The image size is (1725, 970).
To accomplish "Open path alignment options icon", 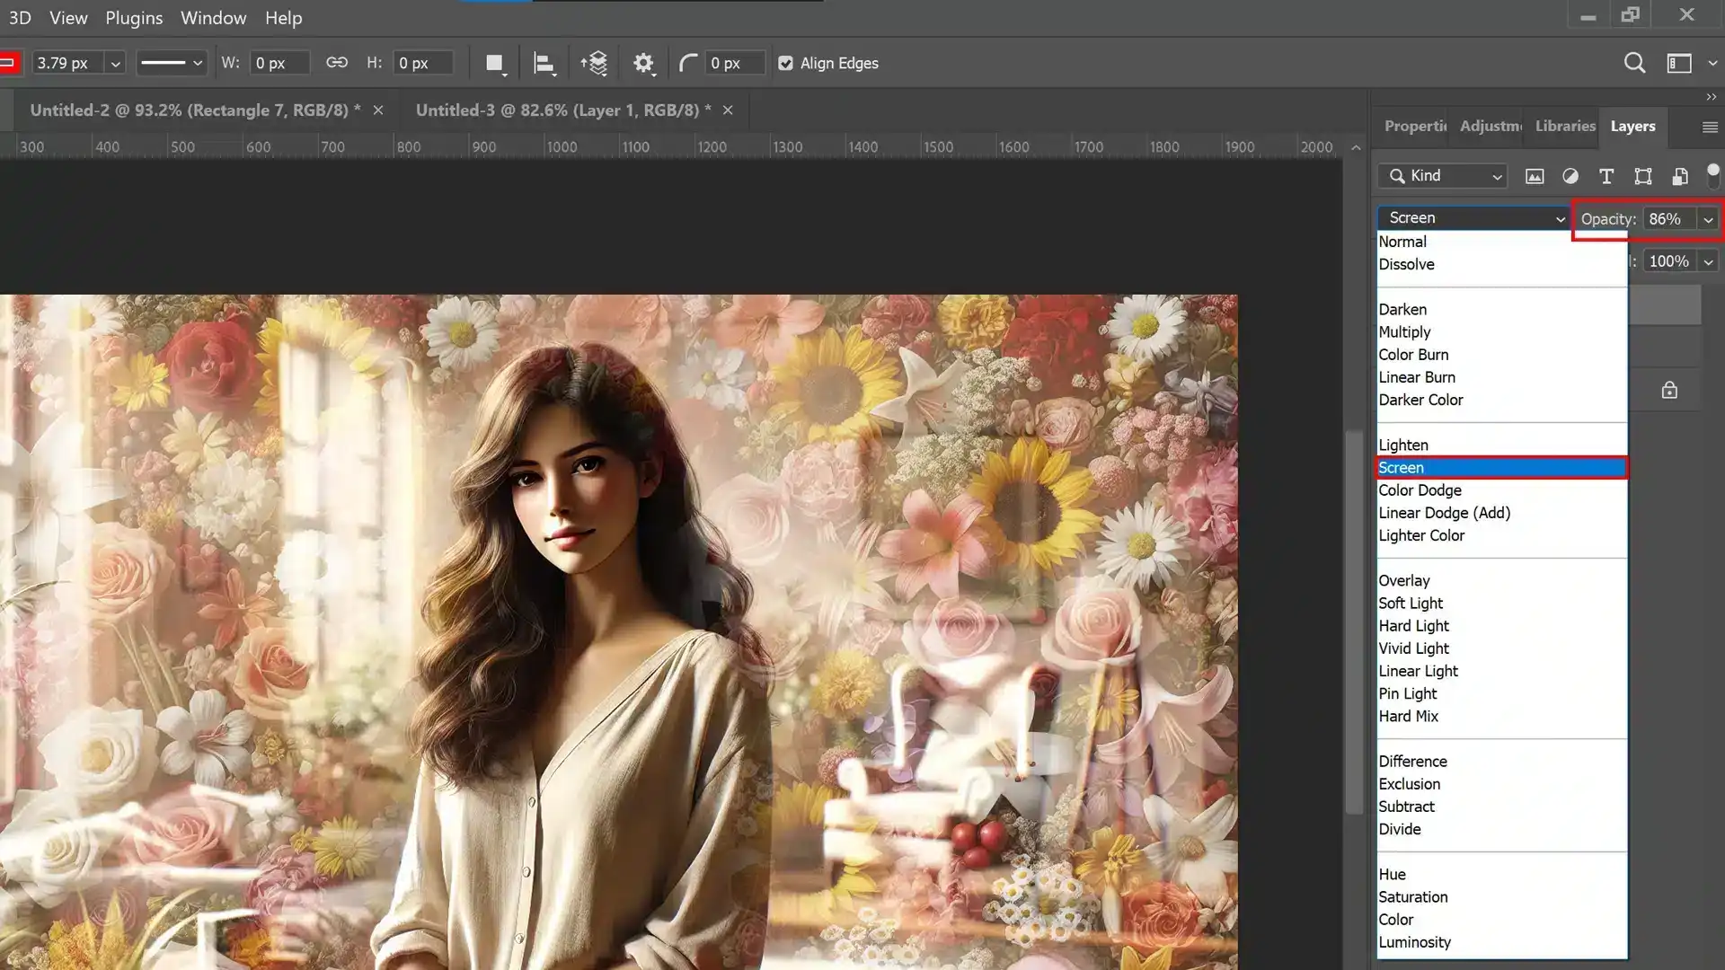I will (x=544, y=63).
